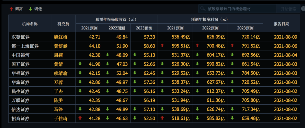
Task: Click the red arrow beside 41.28 EPS value
Action: pyautogui.click(x=80, y=118)
